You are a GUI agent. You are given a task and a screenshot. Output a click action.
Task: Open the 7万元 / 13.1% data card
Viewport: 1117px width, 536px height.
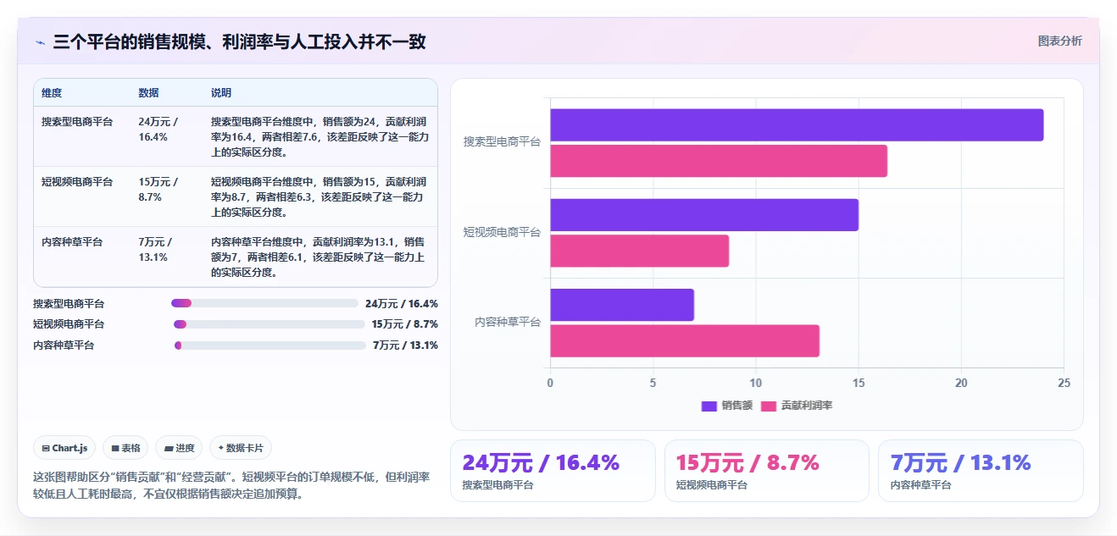(981, 471)
